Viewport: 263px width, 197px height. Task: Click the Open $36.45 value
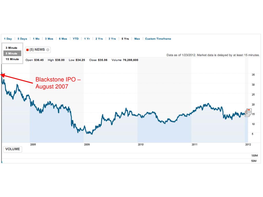click(x=35, y=60)
